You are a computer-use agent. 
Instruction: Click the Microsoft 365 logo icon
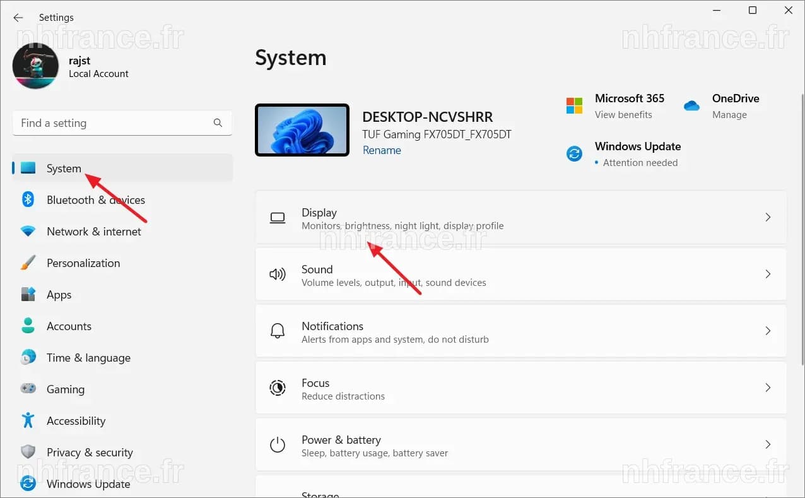click(x=574, y=105)
